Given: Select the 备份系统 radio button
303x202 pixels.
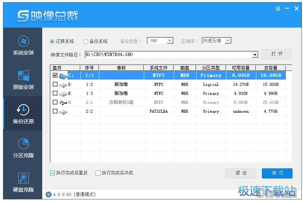Looking at the screenshot, I should tap(86, 41).
